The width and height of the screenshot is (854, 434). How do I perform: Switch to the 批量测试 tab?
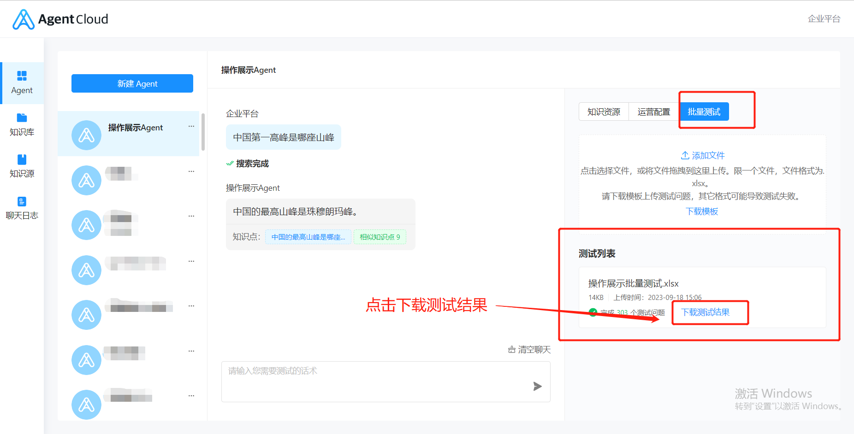click(x=704, y=111)
